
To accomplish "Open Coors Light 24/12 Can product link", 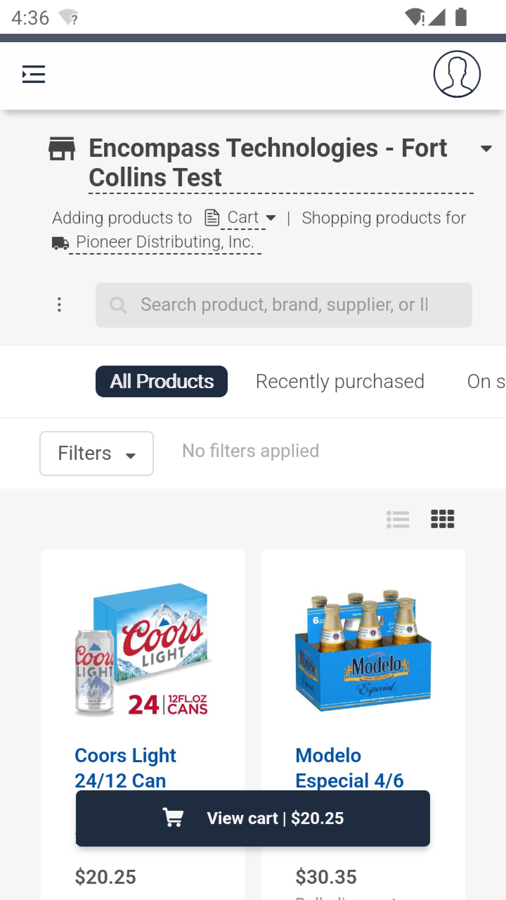I will [125, 768].
